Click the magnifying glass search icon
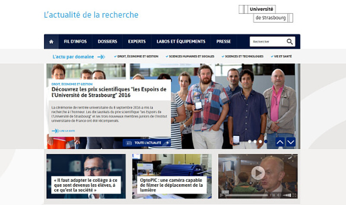 pos(289,42)
